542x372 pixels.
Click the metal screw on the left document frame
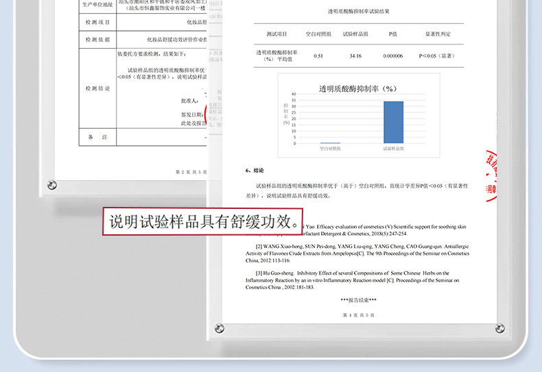point(52,185)
